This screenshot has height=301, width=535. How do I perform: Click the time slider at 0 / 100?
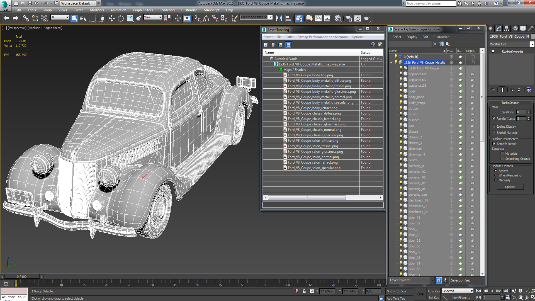pyautogui.click(x=22, y=276)
